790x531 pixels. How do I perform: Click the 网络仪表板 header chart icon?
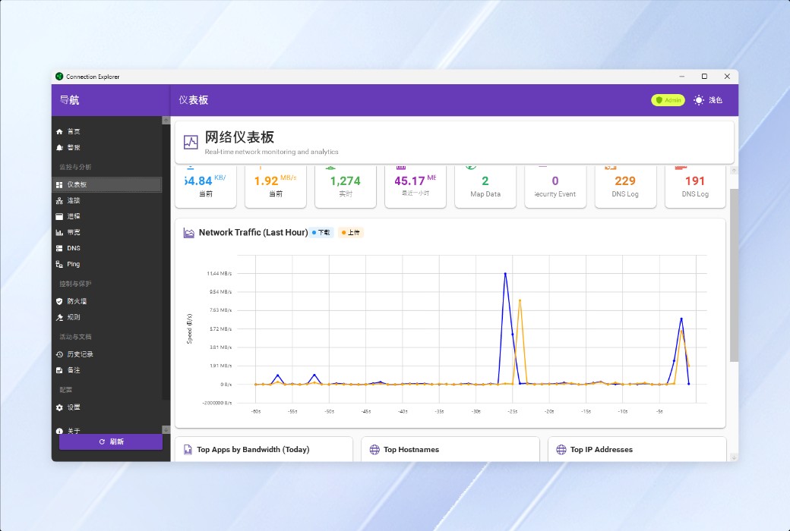click(x=191, y=143)
